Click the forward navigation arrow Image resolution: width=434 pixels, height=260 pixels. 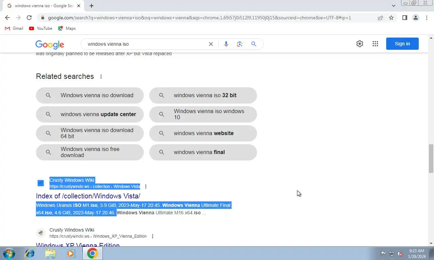click(x=18, y=18)
